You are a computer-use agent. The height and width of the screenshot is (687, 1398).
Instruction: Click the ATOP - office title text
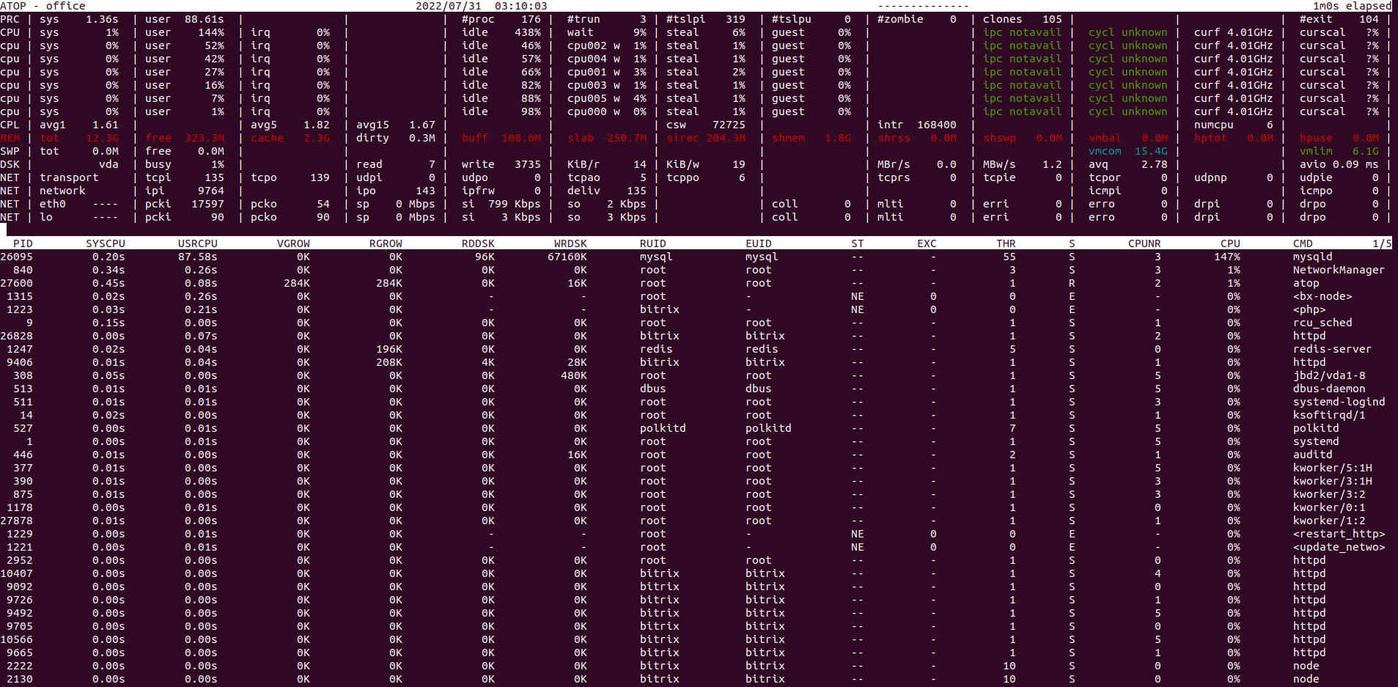(43, 6)
